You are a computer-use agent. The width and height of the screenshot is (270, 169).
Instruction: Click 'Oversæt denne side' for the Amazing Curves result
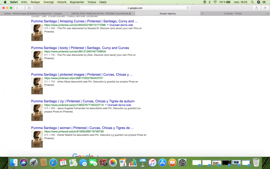121,25
